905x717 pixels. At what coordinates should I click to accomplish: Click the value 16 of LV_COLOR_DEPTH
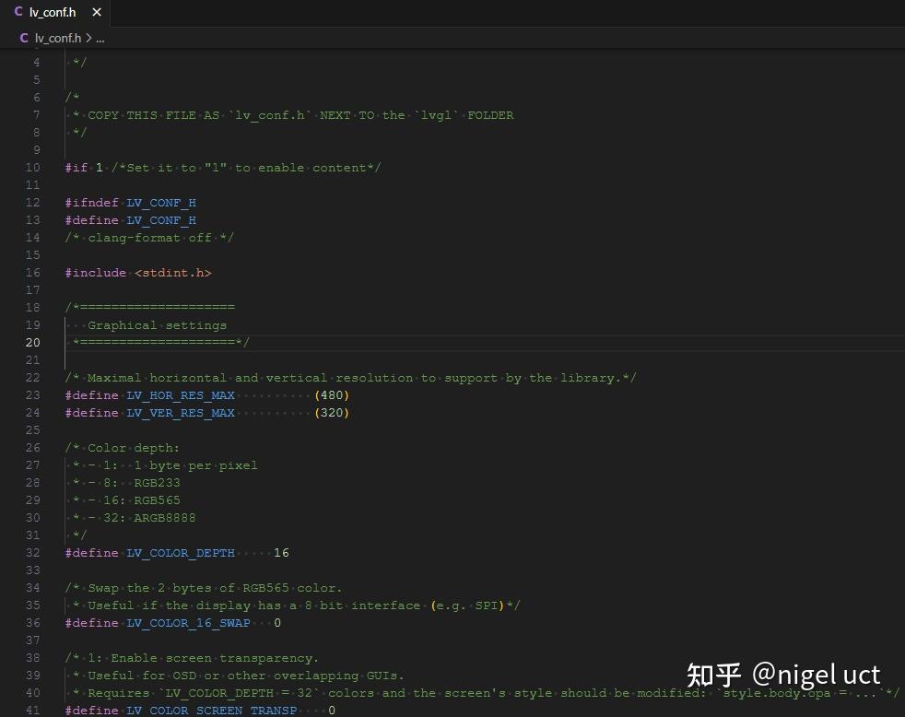click(281, 552)
